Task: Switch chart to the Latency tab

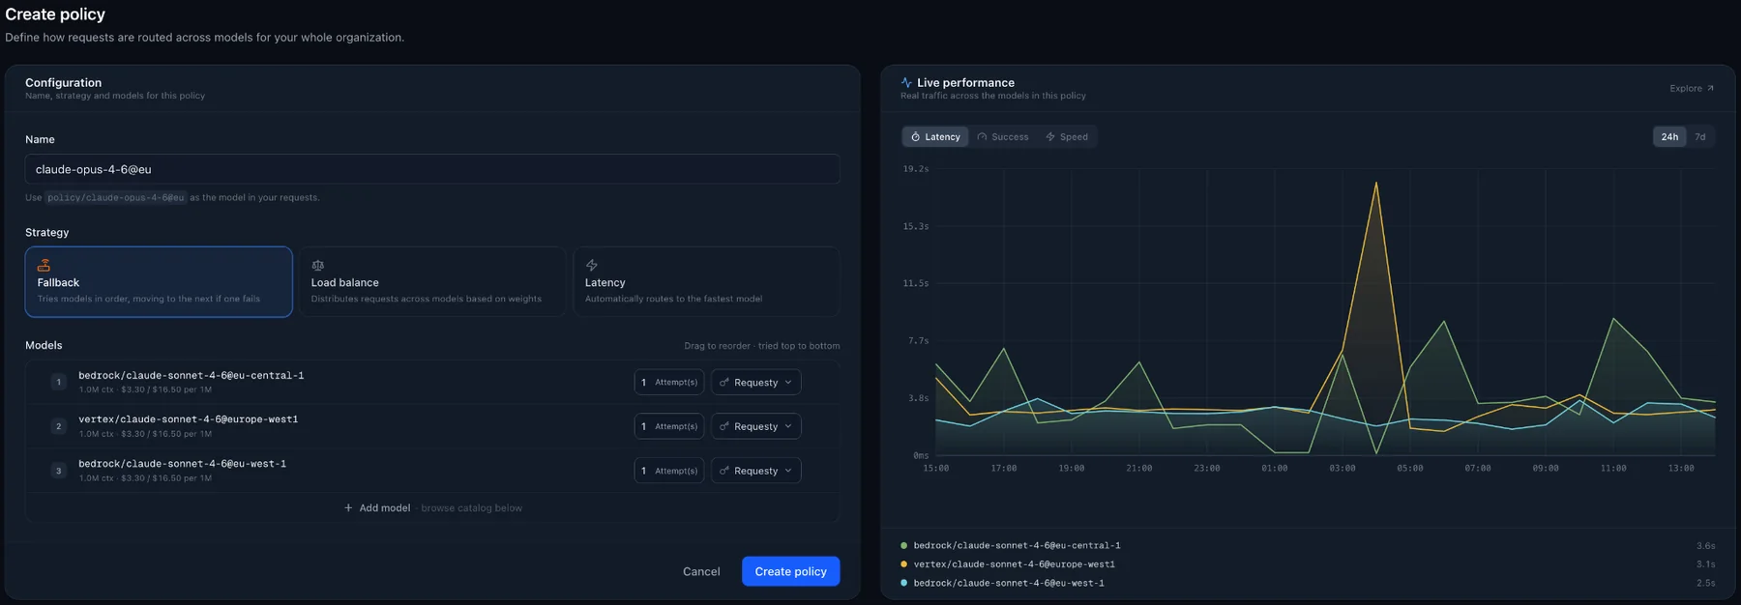Action: (x=935, y=137)
